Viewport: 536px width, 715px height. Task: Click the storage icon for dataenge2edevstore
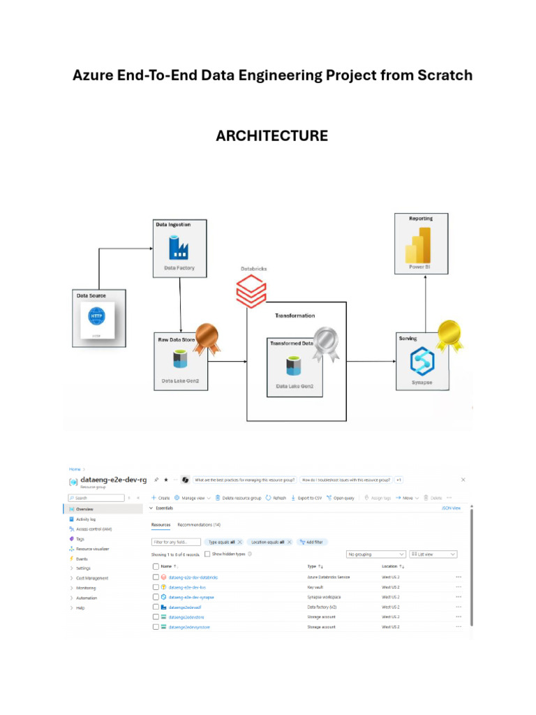tap(163, 617)
